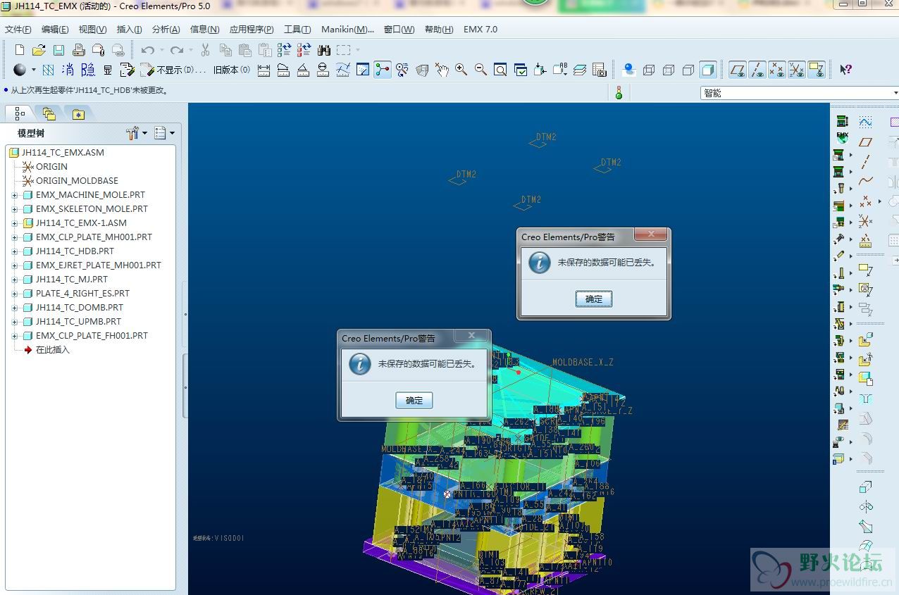
Task: Open the appearance gallery dropdown arrow
Action: 33,70
